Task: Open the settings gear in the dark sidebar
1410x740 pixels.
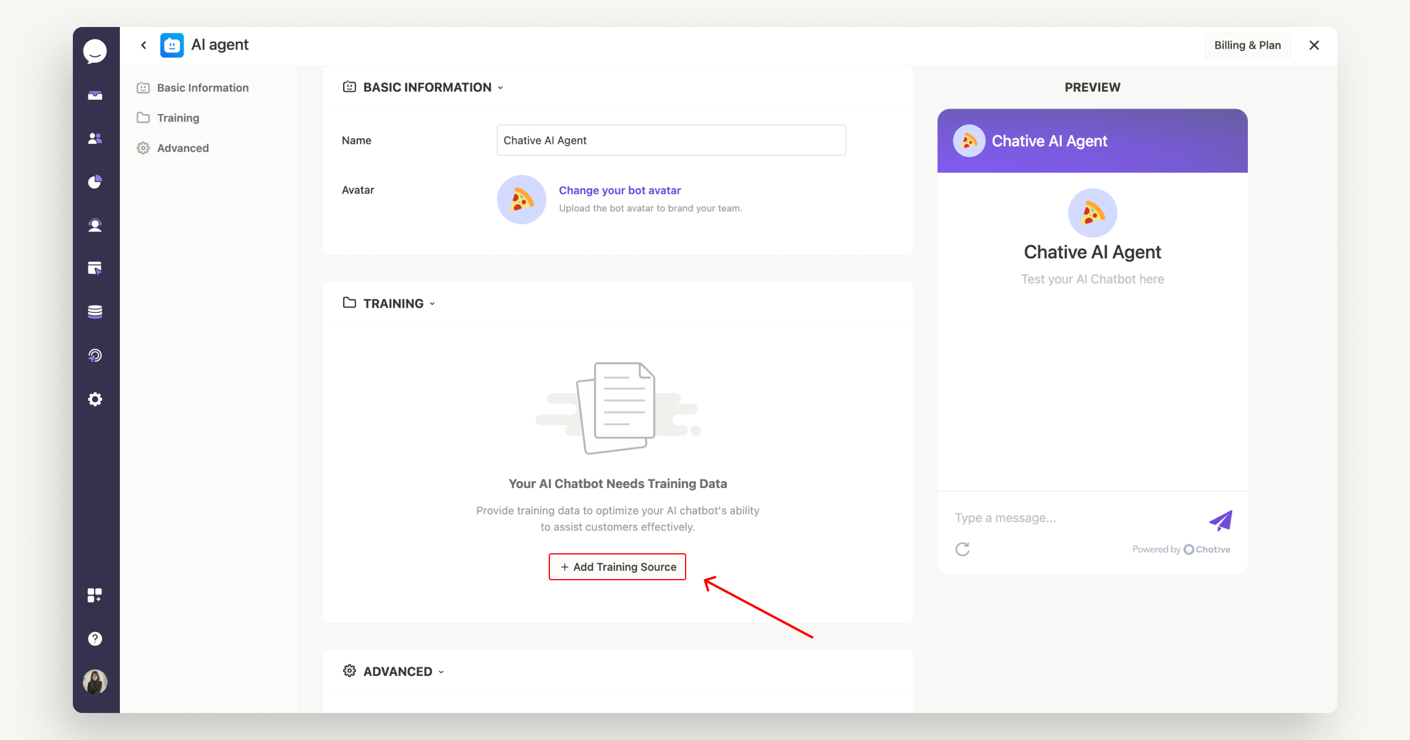Action: tap(95, 399)
